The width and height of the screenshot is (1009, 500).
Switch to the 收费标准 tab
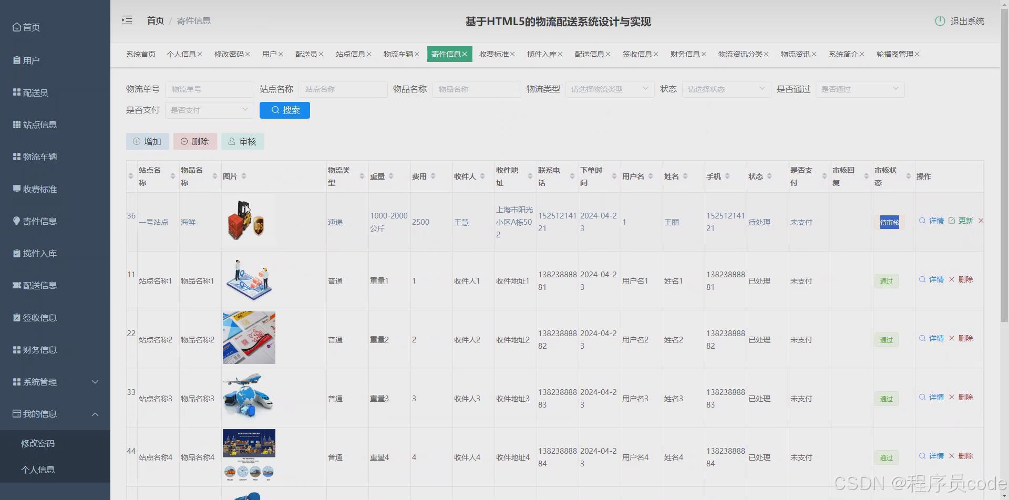click(493, 54)
